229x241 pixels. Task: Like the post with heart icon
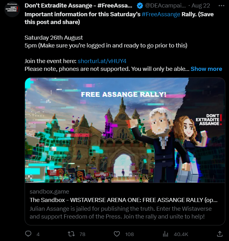click(117, 234)
